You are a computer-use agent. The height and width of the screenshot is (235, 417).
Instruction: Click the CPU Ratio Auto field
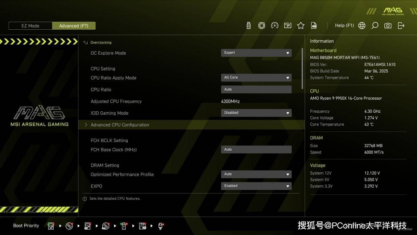tap(256, 89)
